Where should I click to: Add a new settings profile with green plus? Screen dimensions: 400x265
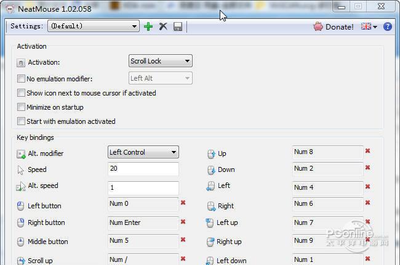[x=148, y=26]
